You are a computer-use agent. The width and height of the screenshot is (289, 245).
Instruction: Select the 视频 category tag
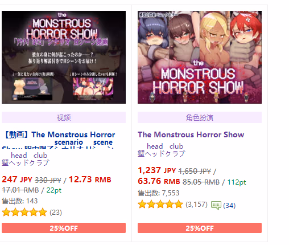pyautogui.click(x=64, y=117)
